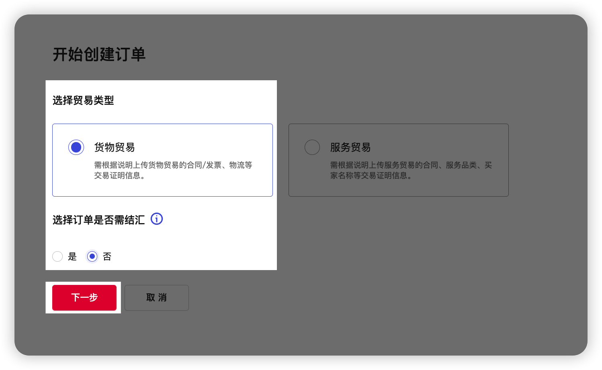Viewport: 602px width, 370px height.
Task: Select the 服务贸易 radio button
Action: pyautogui.click(x=312, y=147)
